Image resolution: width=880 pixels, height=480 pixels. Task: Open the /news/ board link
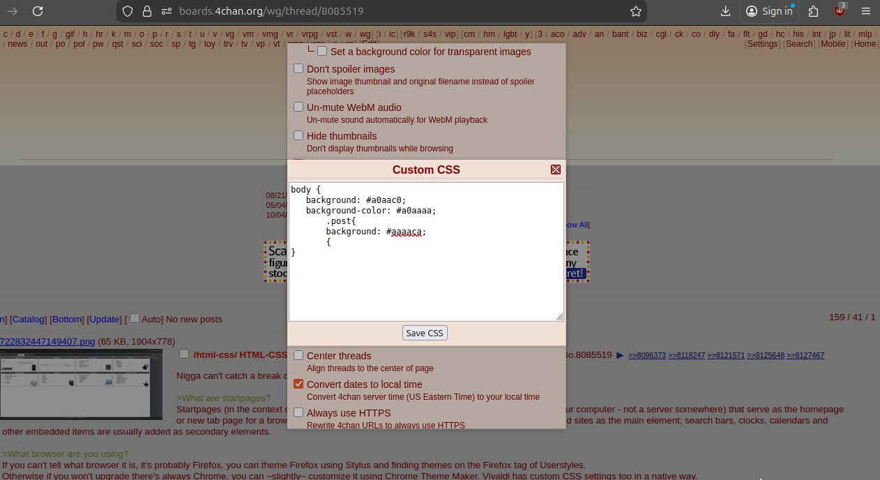(x=17, y=43)
